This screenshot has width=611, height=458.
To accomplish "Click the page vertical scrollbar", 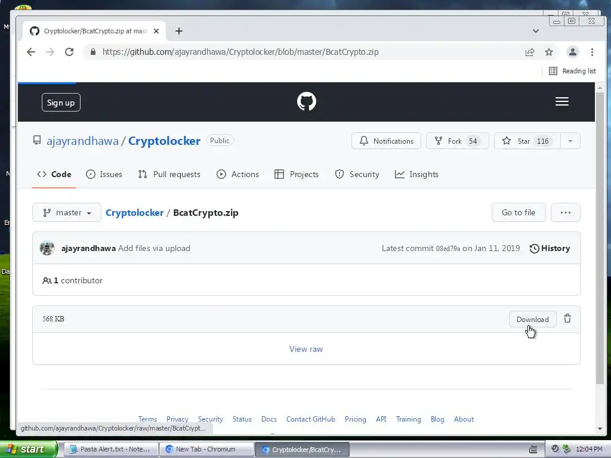I will pyautogui.click(x=600, y=239).
